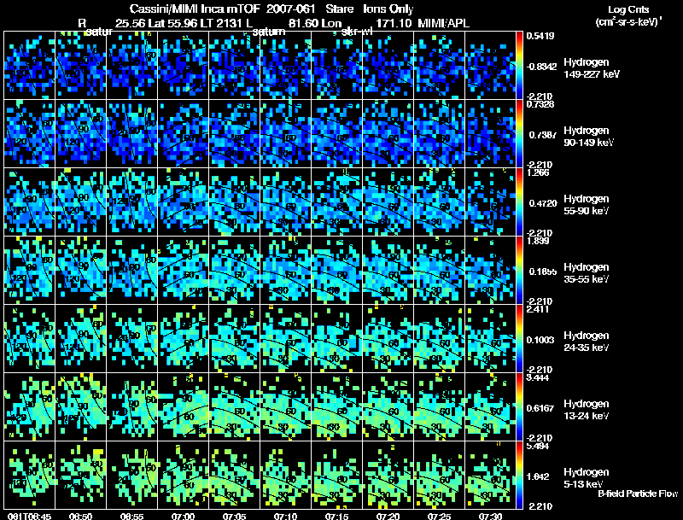Click the 0.6167 color scale value

540,408
